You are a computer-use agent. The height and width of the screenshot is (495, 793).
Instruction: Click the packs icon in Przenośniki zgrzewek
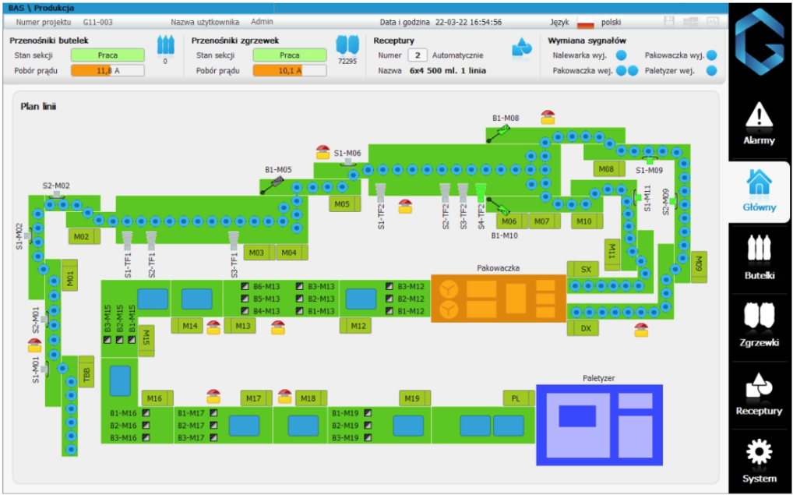347,44
